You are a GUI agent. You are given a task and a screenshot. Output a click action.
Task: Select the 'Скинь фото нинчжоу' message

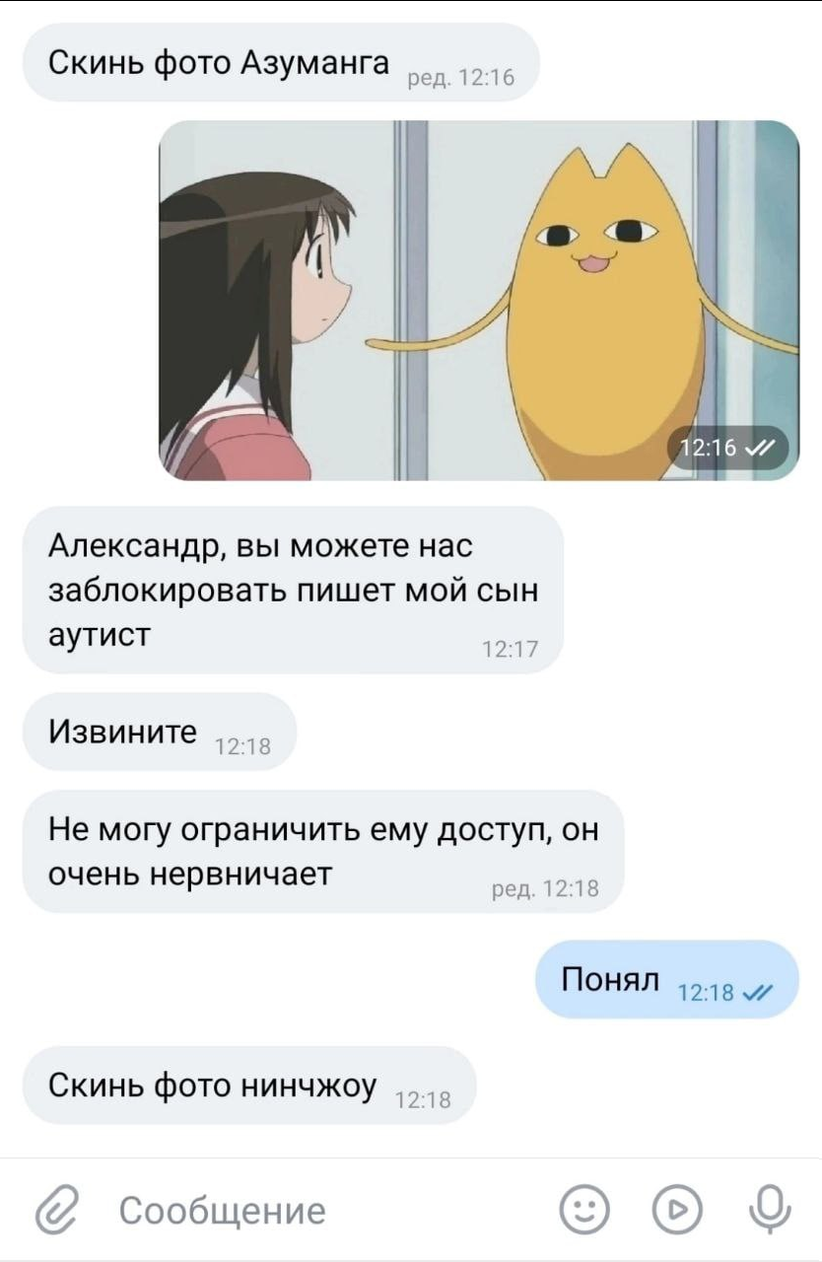pos(249,1086)
